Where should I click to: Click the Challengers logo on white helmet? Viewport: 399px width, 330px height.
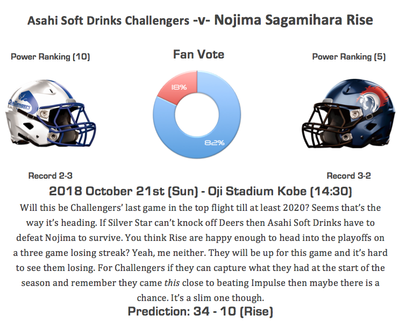20,102
